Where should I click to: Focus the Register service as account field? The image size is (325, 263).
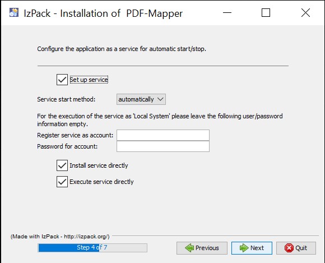pyautogui.click(x=163, y=135)
